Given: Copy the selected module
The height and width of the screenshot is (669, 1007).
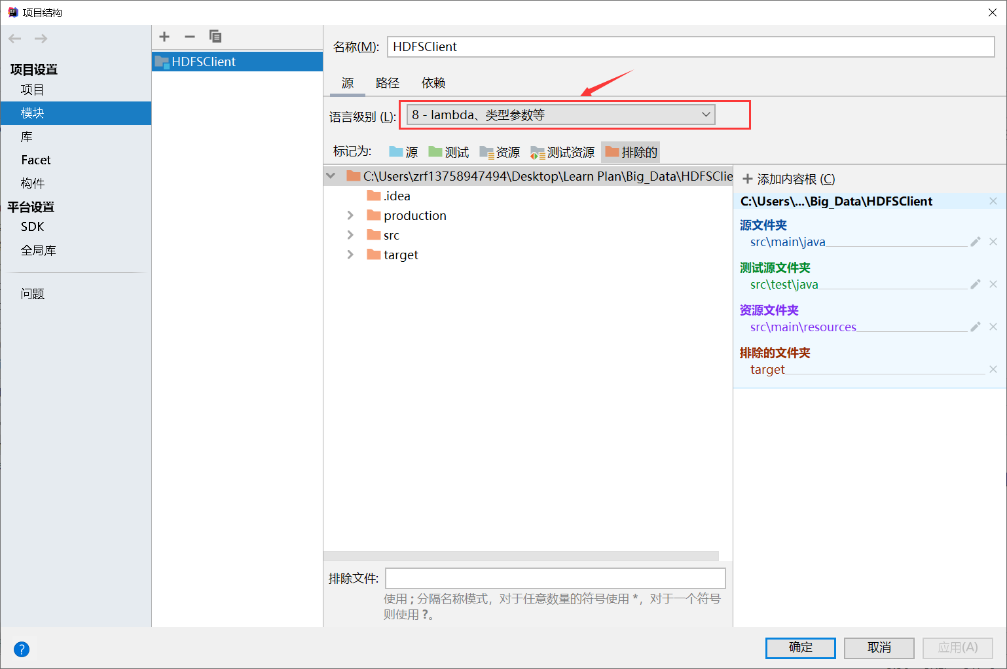Looking at the screenshot, I should pyautogui.click(x=215, y=37).
